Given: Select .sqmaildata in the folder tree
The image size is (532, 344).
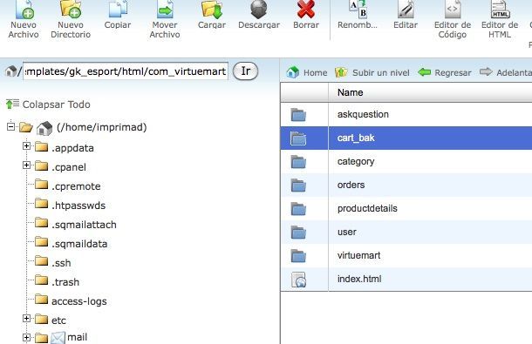Looking at the screenshot, I should point(79,244).
